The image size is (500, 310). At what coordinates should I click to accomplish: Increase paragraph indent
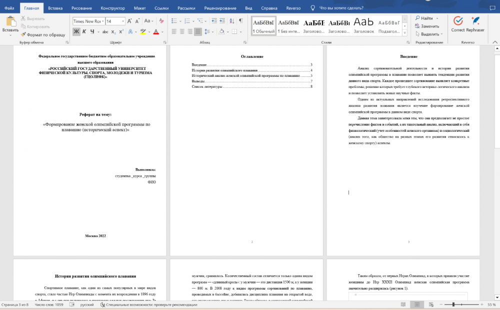(222, 21)
